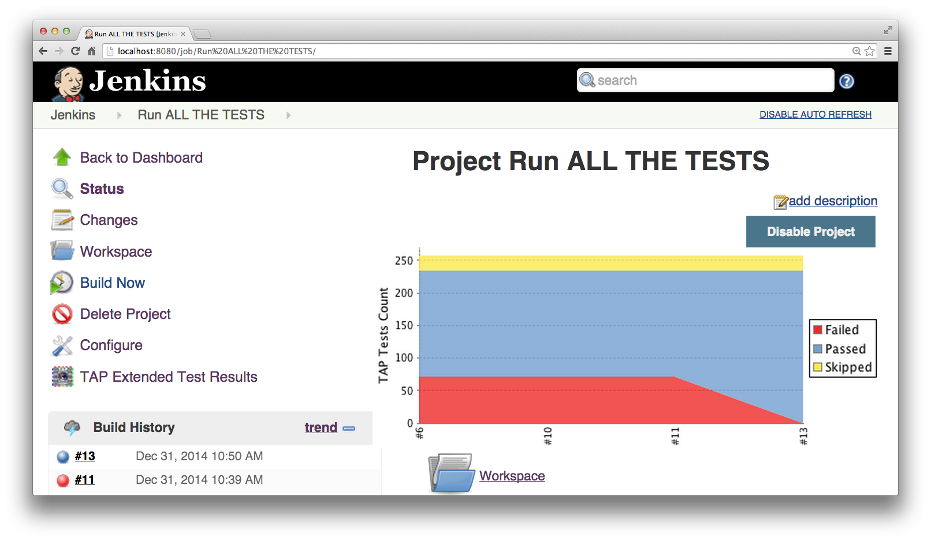Viewport: 931px width, 541px height.
Task: Click the red Failed swatch in chart legend
Action: (818, 330)
